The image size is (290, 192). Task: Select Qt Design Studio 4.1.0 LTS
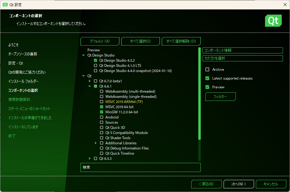[x=96, y=65]
